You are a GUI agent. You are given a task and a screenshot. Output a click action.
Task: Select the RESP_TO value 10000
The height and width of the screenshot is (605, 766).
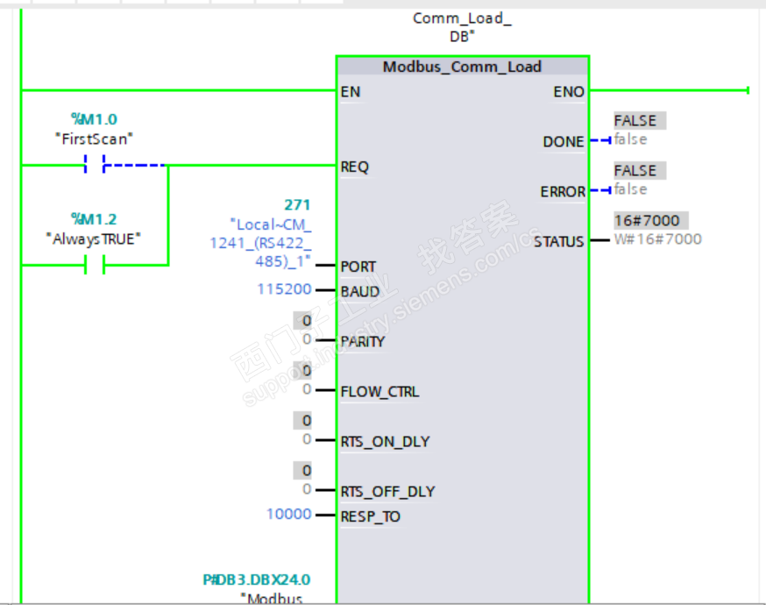(288, 514)
